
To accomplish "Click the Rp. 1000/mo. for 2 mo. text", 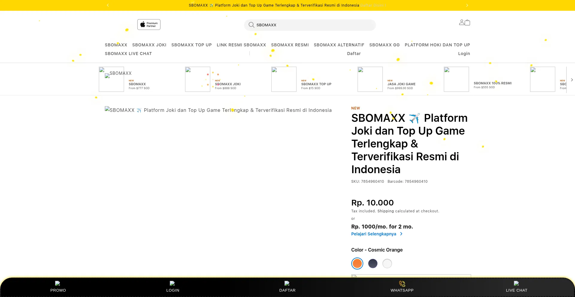I will [382, 227].
